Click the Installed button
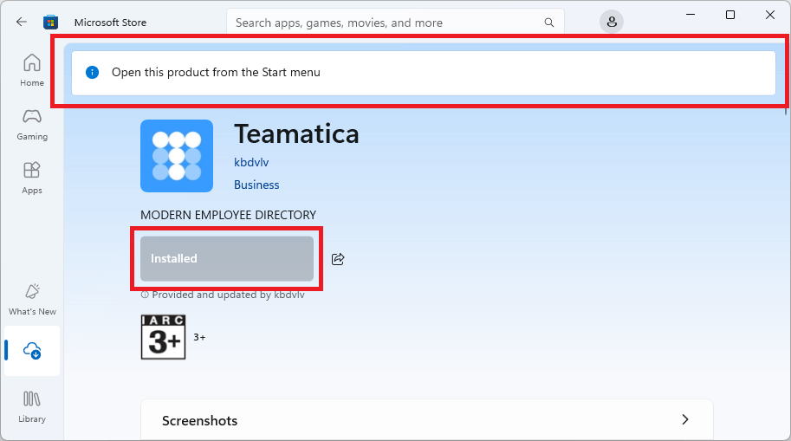This screenshot has height=441, width=791. tap(227, 258)
